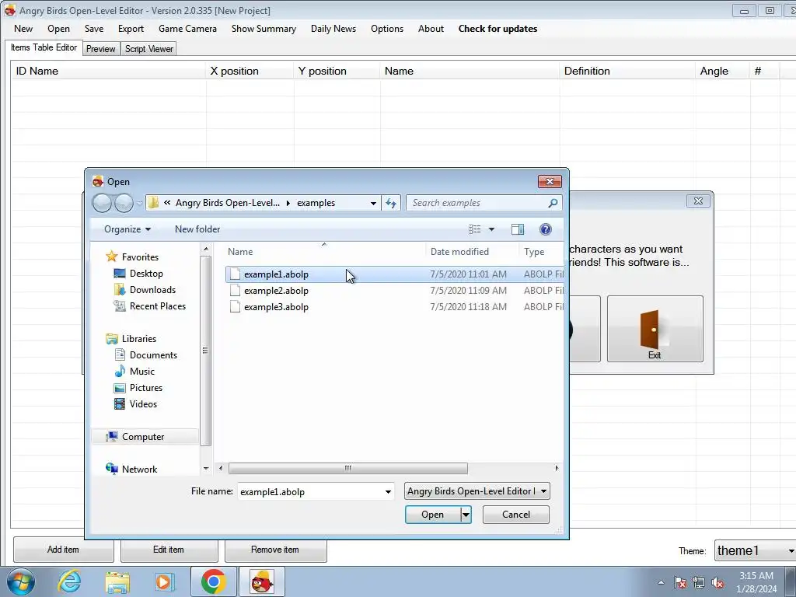Refresh the examples folder view
Image resolution: width=796 pixels, height=597 pixels.
point(390,203)
